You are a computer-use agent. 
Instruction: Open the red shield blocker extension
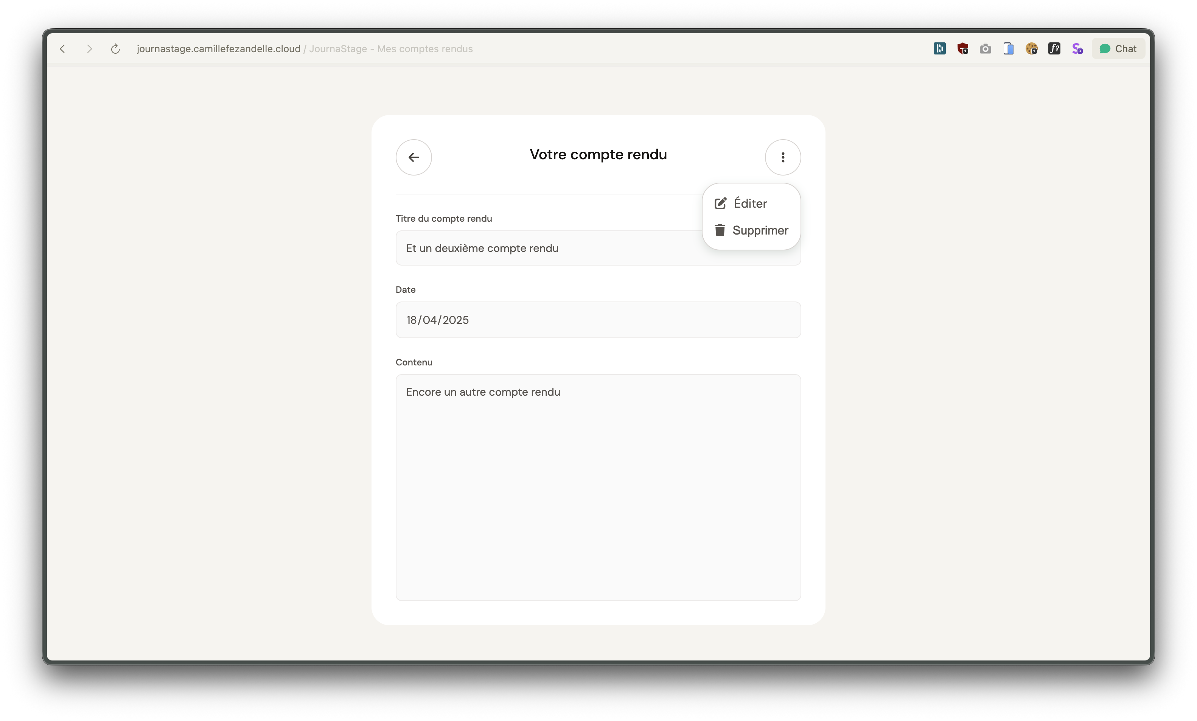click(962, 48)
